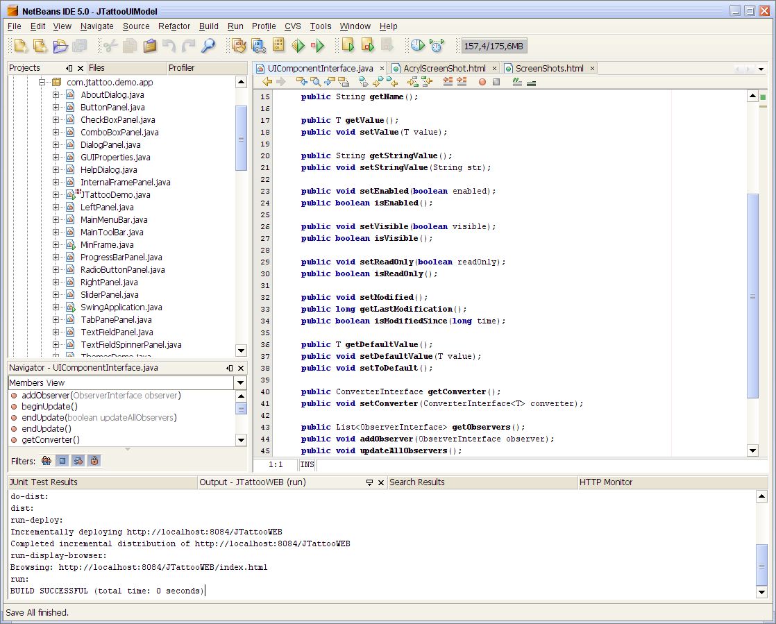Click the Comment lines icon in editor toolbar
This screenshot has height=624, width=776.
point(517,82)
